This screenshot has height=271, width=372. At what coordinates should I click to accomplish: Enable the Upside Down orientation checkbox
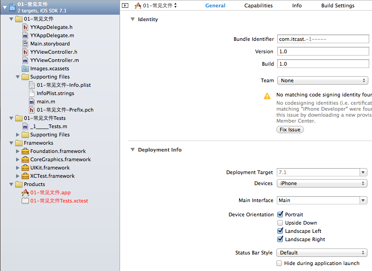click(x=280, y=223)
